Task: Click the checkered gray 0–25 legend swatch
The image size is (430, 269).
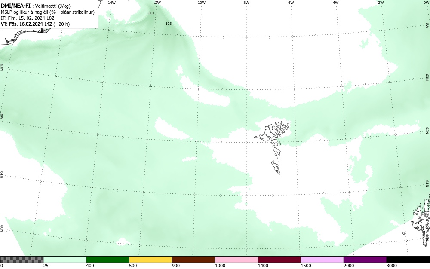Action: [x=21, y=260]
